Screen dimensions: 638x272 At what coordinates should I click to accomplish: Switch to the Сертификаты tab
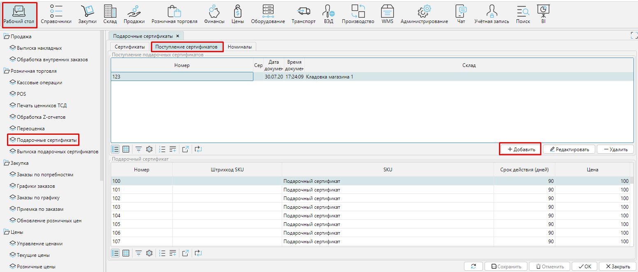130,47
